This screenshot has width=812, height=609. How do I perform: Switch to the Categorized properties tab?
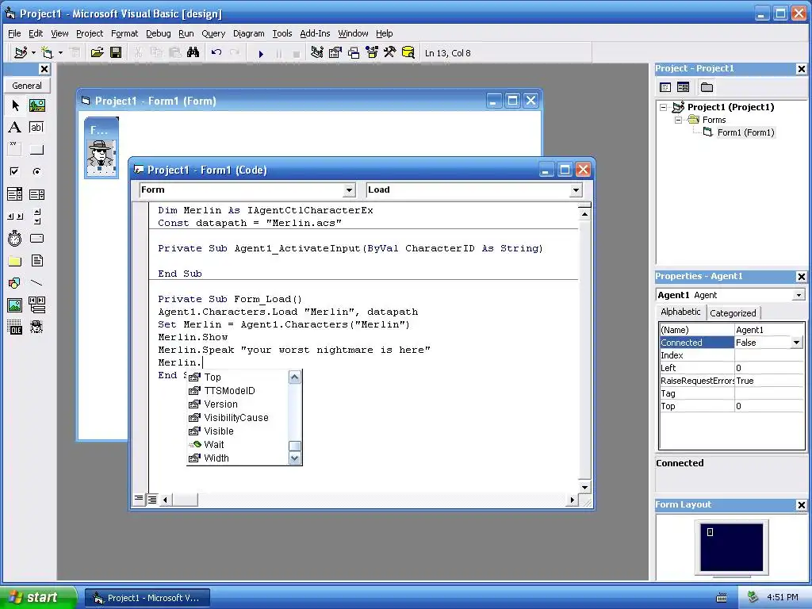tap(733, 312)
